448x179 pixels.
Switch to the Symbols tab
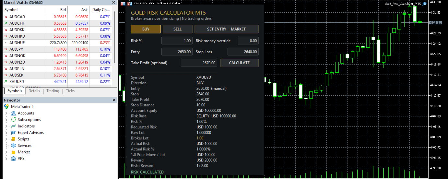(x=15, y=91)
